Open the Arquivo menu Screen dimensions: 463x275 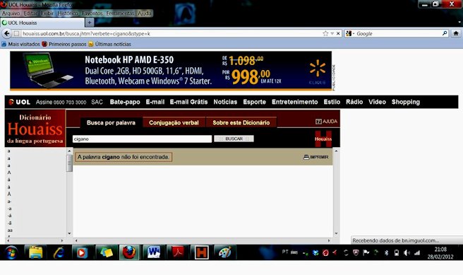11,13
